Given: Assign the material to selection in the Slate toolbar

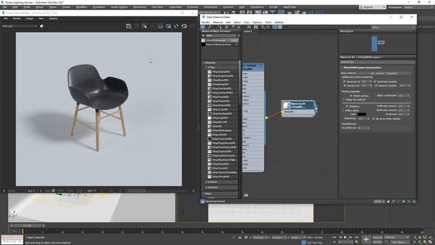Looking at the screenshot, I should tap(220, 27).
